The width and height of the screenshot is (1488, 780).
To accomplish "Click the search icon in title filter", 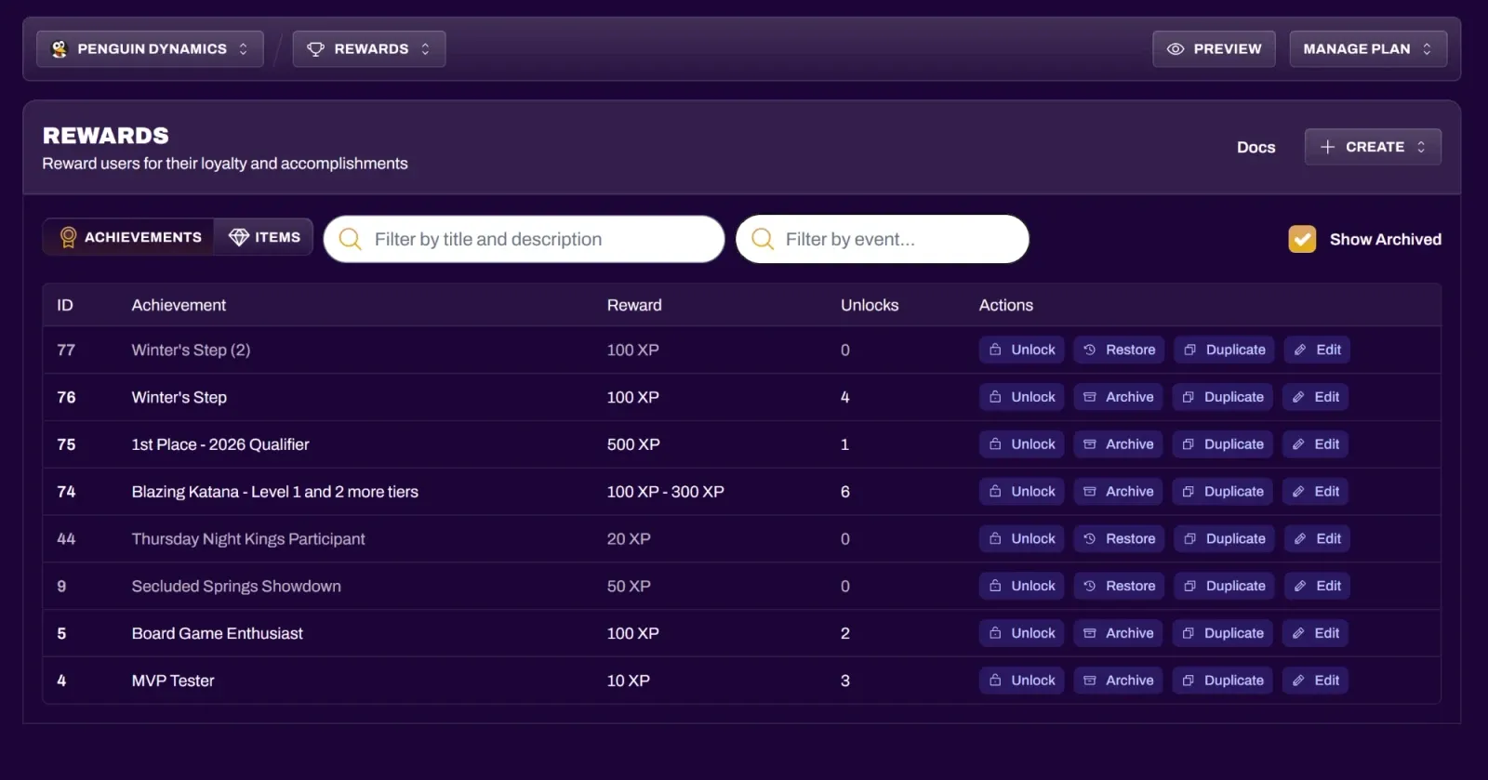I will [351, 239].
